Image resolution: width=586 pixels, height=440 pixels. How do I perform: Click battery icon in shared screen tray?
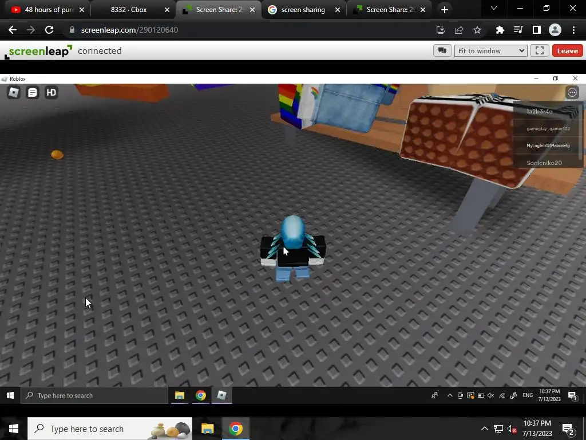click(481, 395)
